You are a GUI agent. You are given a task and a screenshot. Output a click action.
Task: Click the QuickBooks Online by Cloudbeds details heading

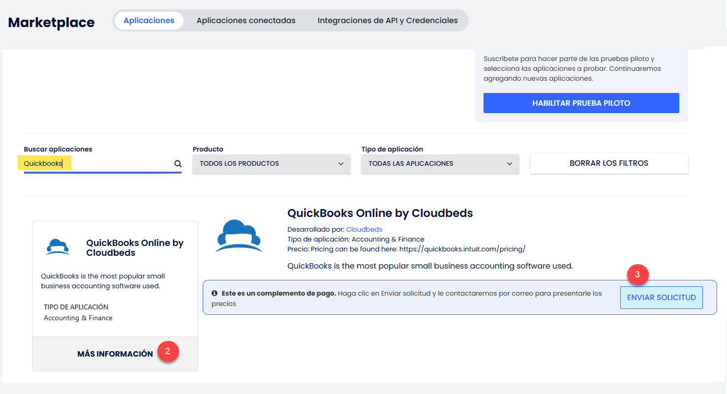pyautogui.click(x=380, y=213)
